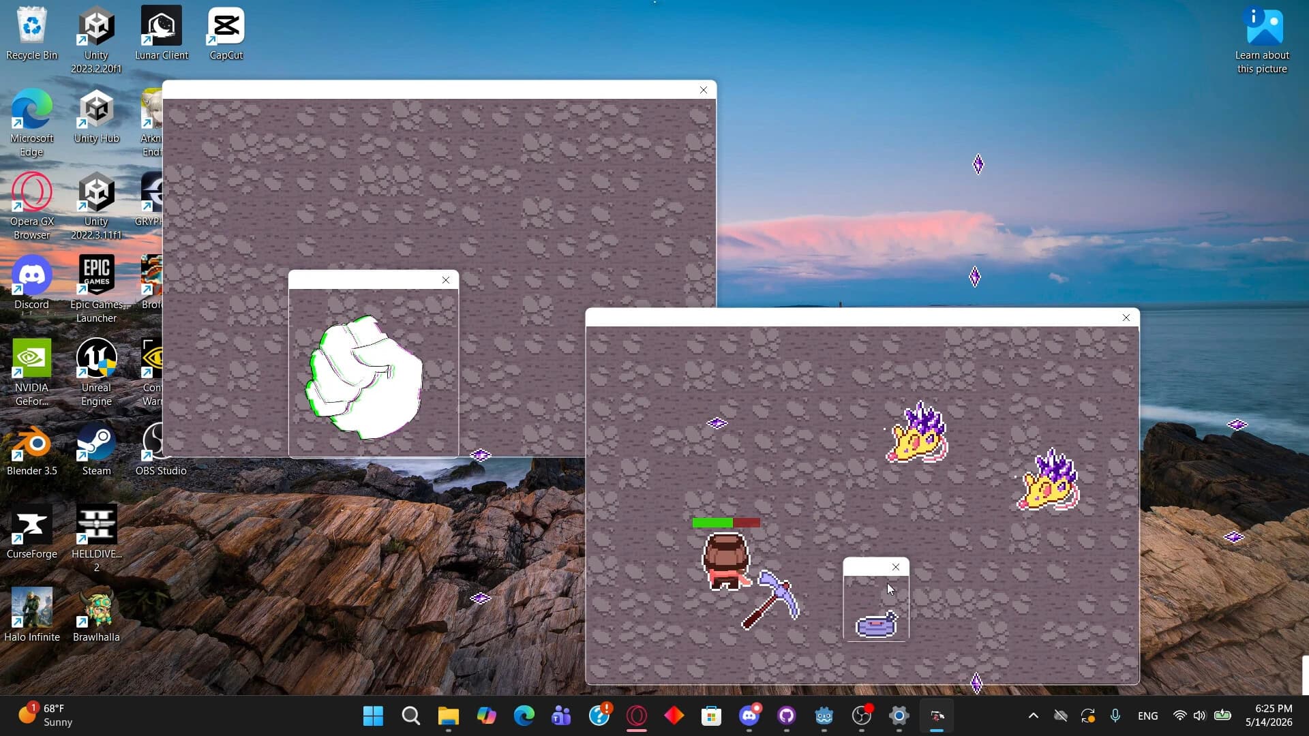This screenshot has height=736, width=1309.
Task: Click the pickaxe next to the player
Action: pyautogui.click(x=770, y=600)
